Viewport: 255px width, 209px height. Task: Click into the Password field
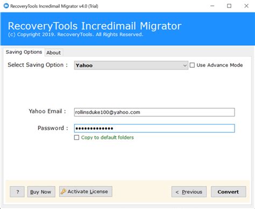click(x=154, y=128)
